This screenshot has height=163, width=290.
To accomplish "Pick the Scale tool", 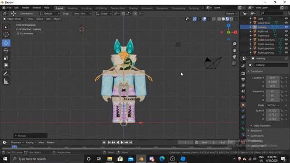I will (6, 58).
